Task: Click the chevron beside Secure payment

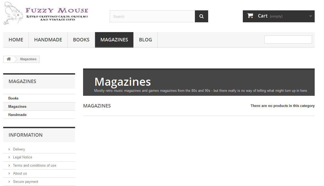Action: tap(9, 182)
